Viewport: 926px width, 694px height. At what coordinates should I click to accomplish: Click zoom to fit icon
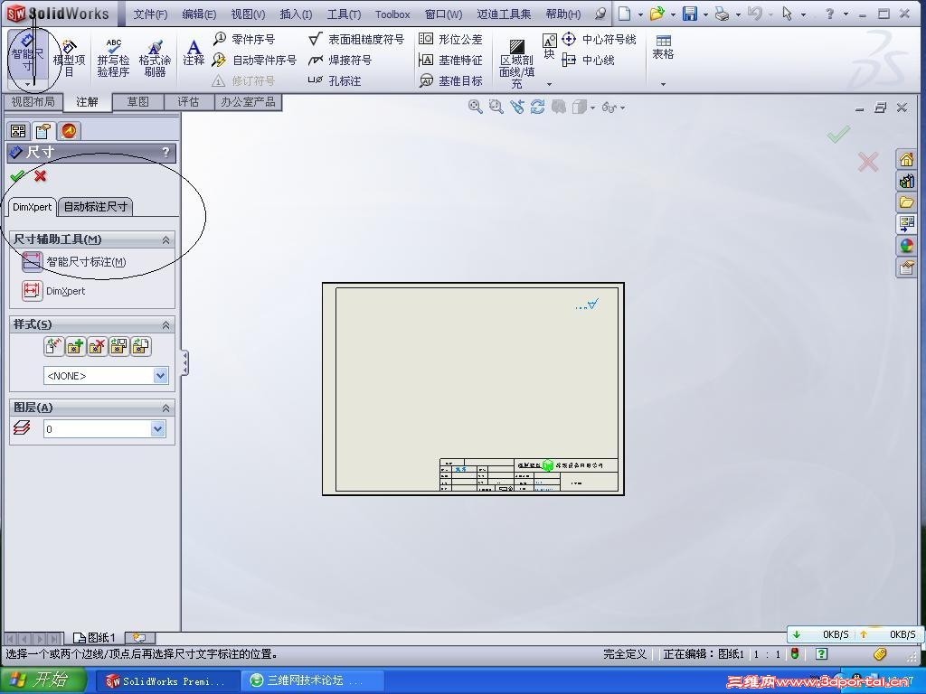475,107
